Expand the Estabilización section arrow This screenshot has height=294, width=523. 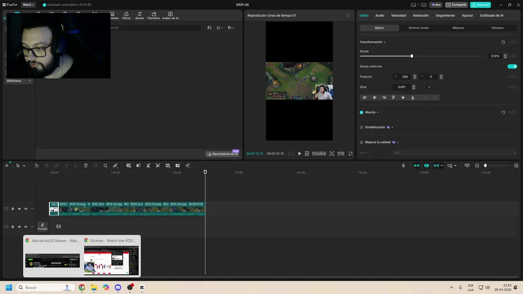point(392,127)
